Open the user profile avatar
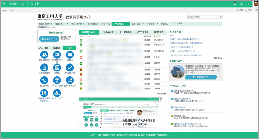Viewport: 259px width, 139px height. (x=256, y=4)
